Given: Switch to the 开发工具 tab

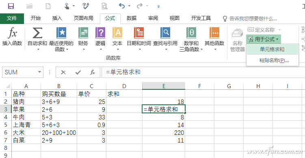Looking at the screenshot, I should click(x=201, y=19).
